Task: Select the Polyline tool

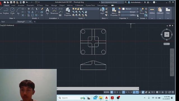Action: [x=6, y=11]
